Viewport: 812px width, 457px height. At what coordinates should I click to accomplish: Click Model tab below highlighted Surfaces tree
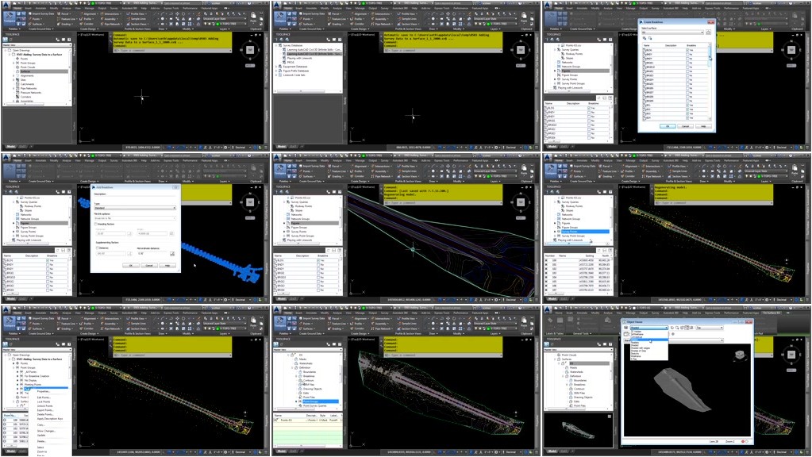tap(11, 147)
